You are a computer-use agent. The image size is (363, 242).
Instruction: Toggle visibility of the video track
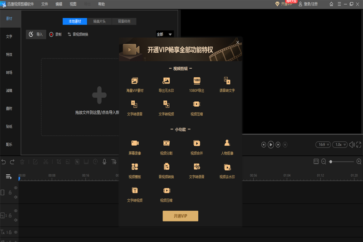pyautogui.click(x=16, y=188)
